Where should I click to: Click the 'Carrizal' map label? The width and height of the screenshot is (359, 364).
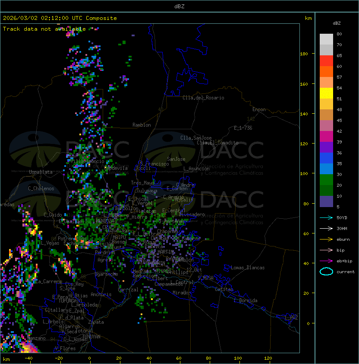(128, 290)
